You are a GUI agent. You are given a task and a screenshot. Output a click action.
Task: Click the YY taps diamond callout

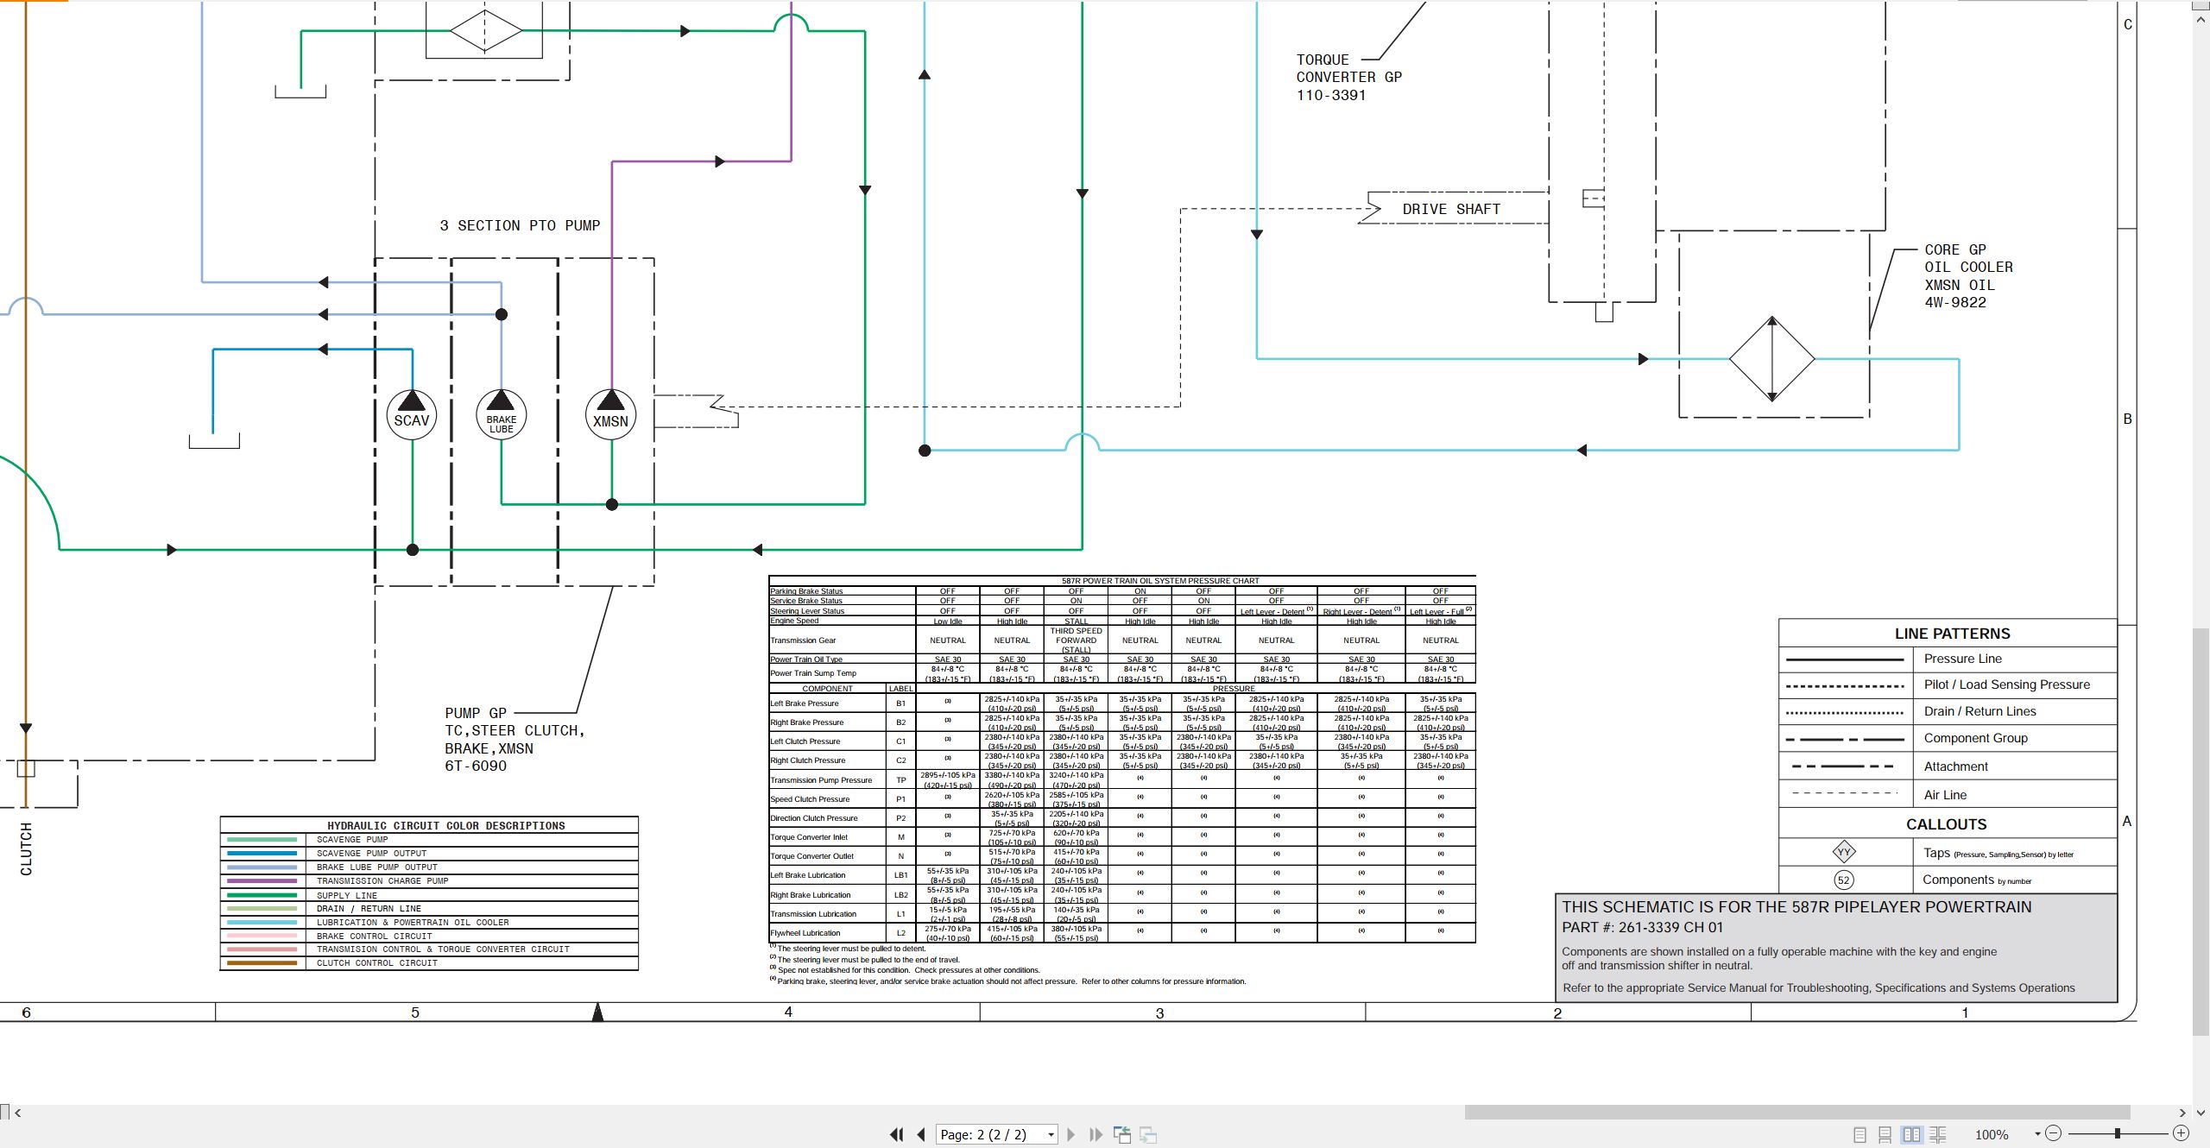(1844, 852)
